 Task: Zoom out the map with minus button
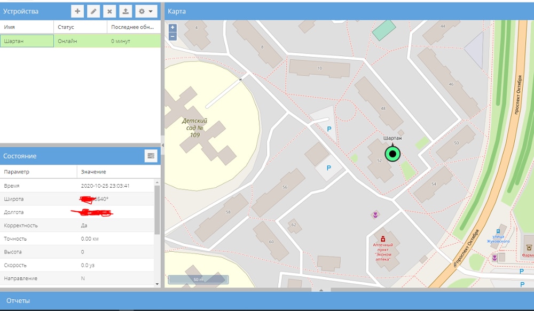172,36
